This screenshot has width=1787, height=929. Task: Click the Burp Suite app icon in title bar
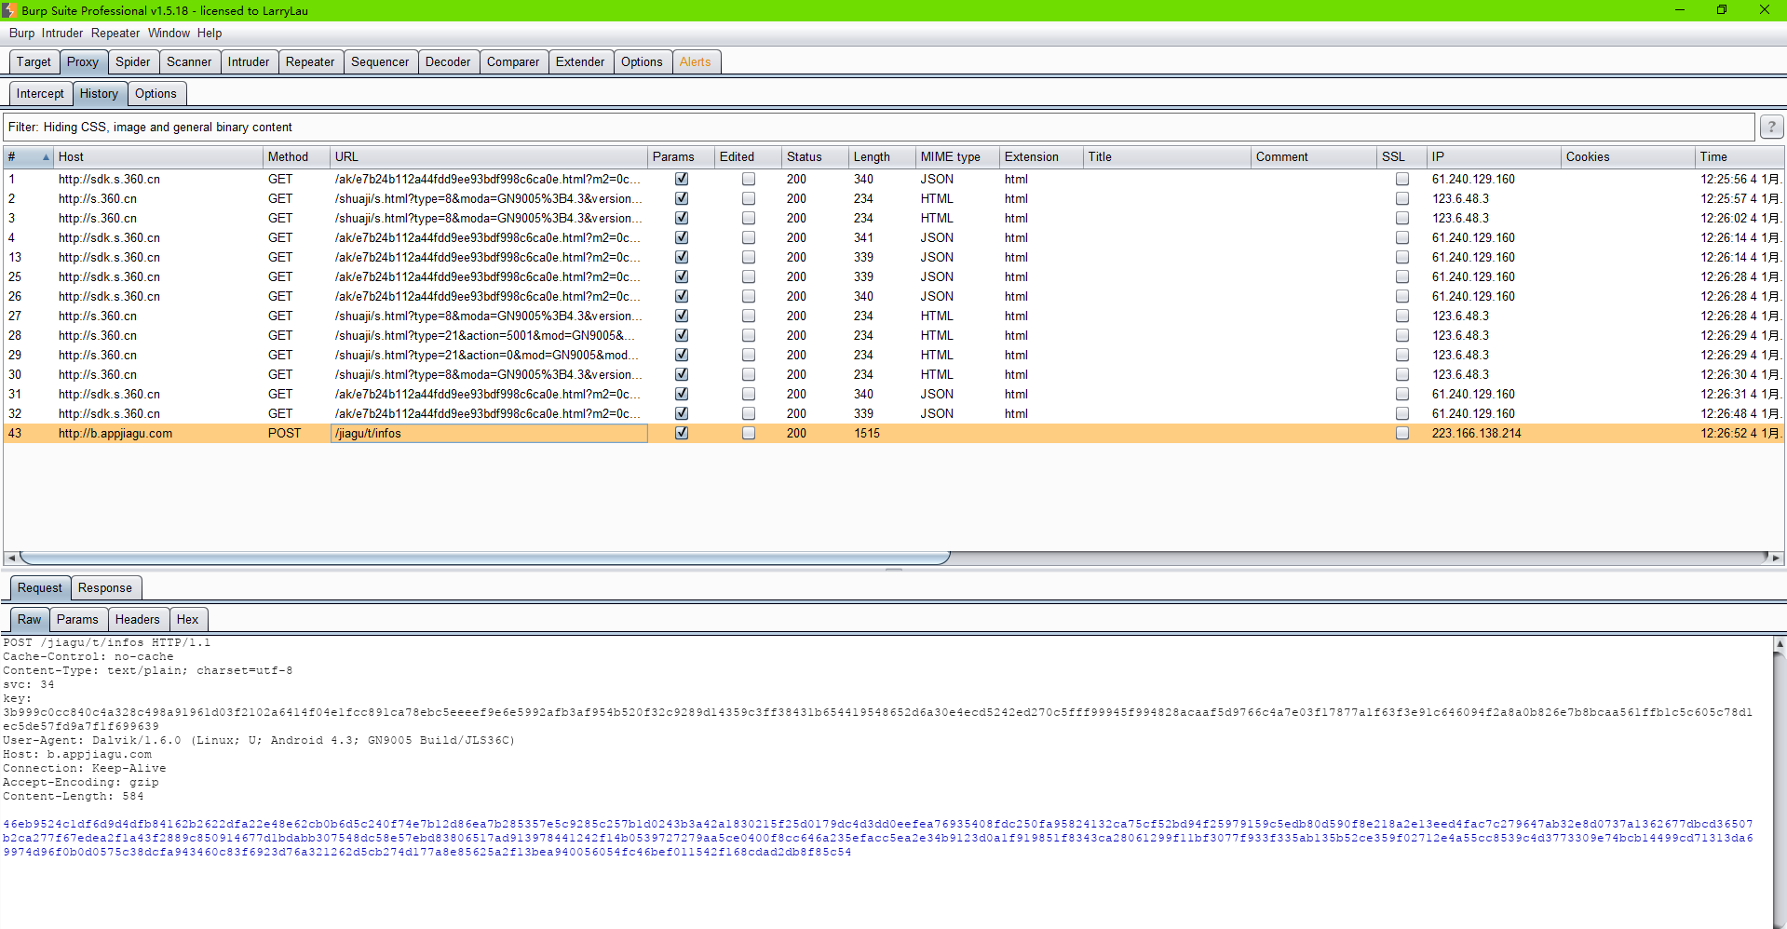click(8, 10)
